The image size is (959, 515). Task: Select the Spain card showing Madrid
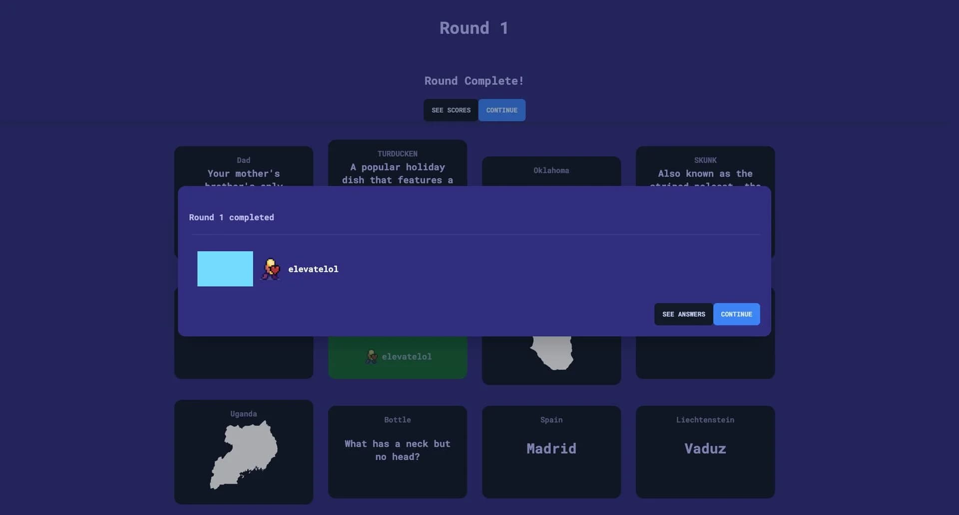pyautogui.click(x=551, y=449)
